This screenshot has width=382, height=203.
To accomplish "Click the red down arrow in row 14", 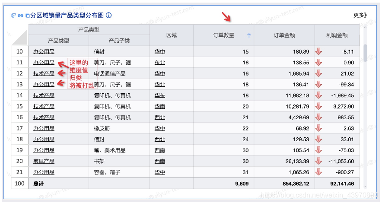I will (318, 95).
